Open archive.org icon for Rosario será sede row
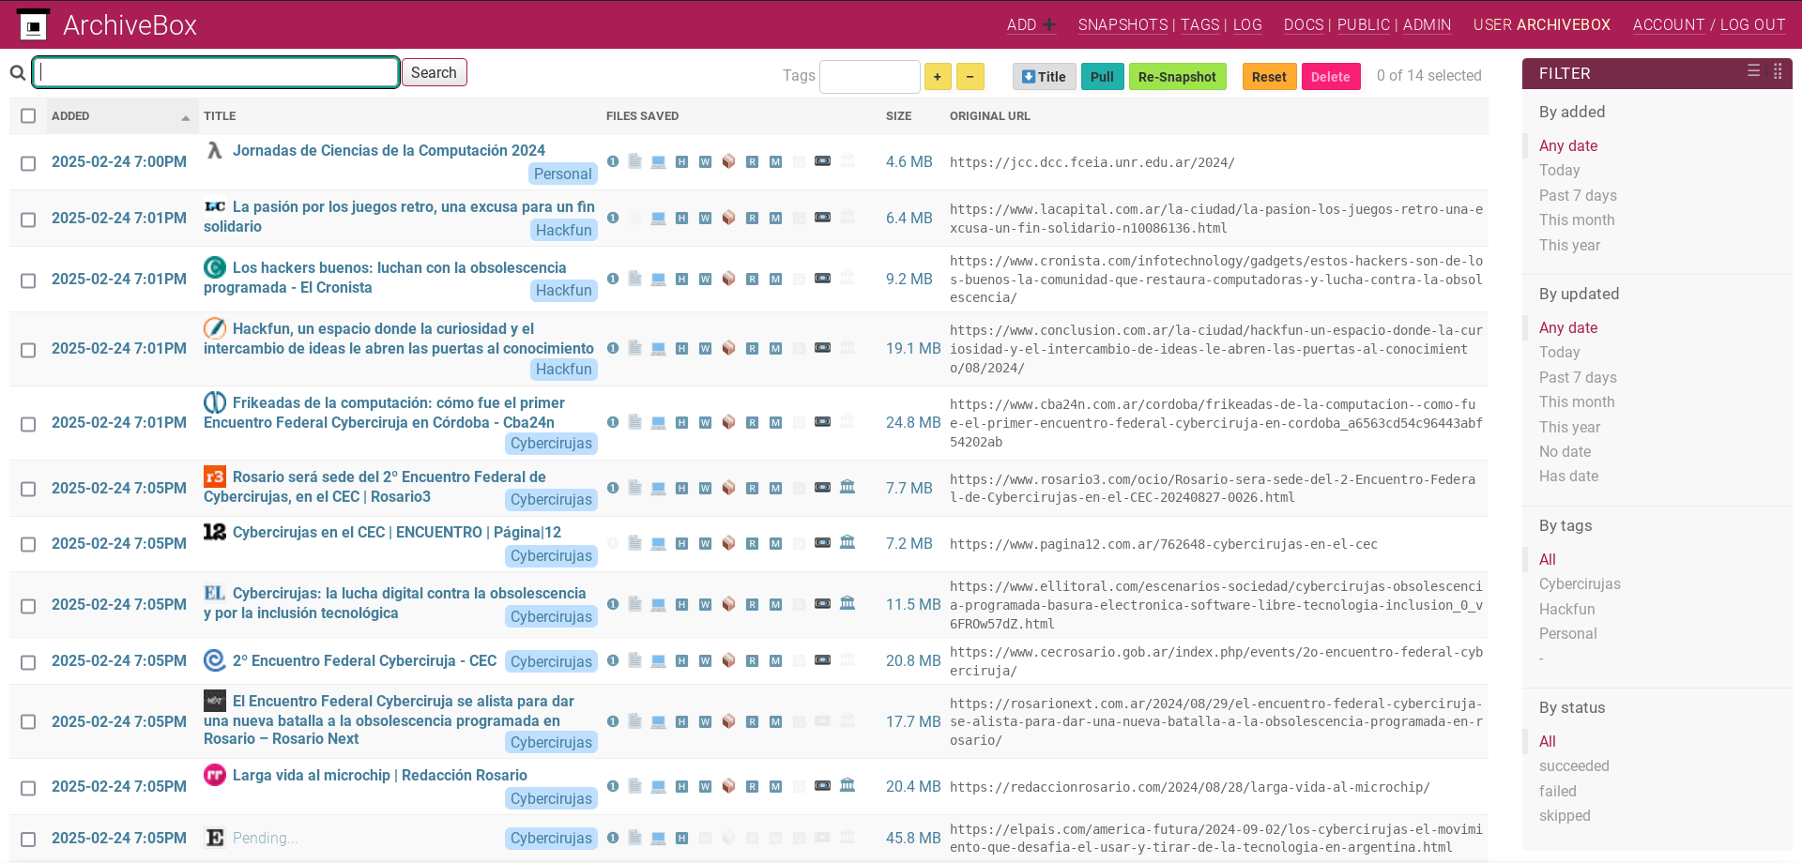 [x=848, y=487]
